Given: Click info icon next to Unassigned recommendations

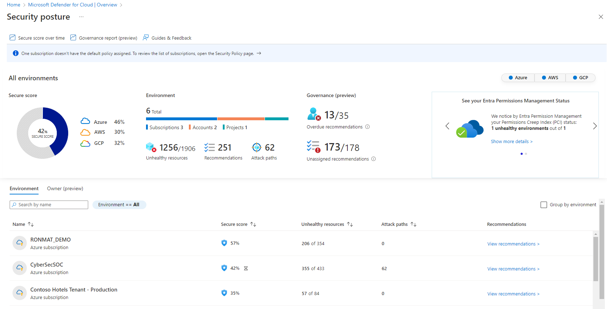Looking at the screenshot, I should (373, 159).
